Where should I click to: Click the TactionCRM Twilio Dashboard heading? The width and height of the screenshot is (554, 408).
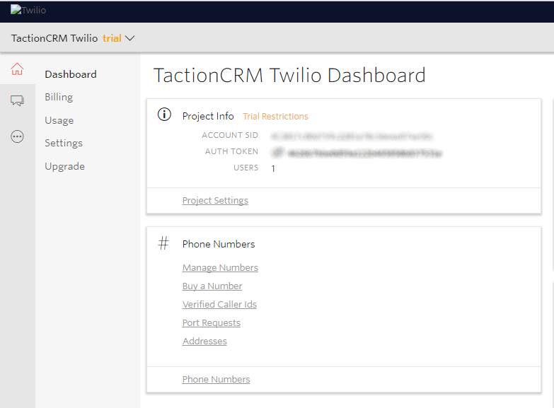click(x=289, y=75)
